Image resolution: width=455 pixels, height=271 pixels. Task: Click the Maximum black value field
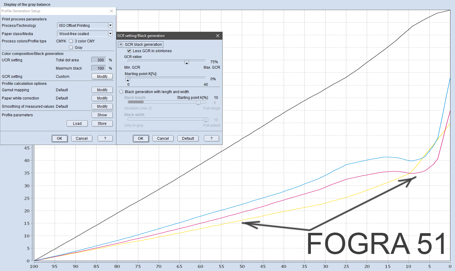99,68
